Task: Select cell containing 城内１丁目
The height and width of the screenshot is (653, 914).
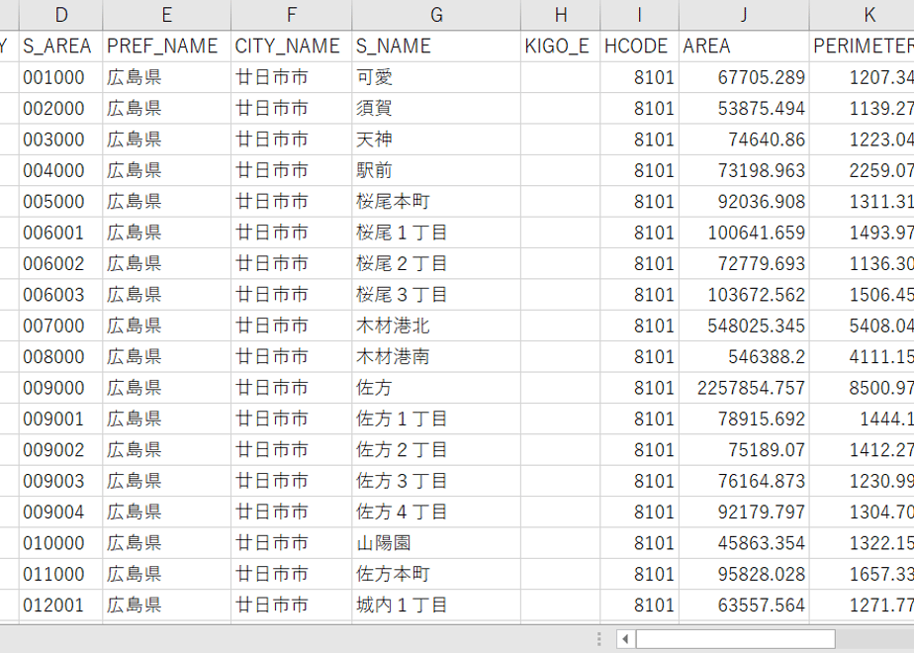Action: pyautogui.click(x=436, y=606)
